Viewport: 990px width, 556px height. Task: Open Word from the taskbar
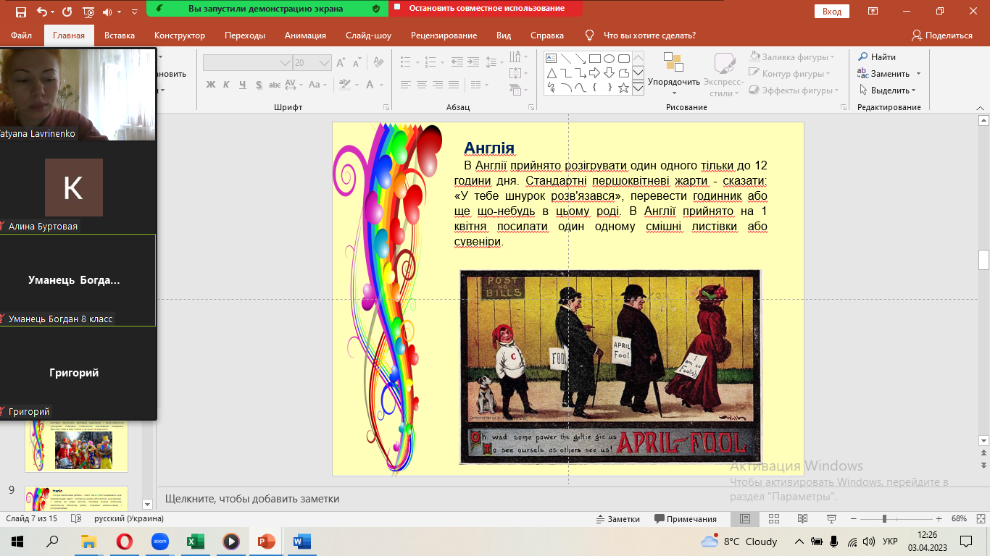coord(301,542)
